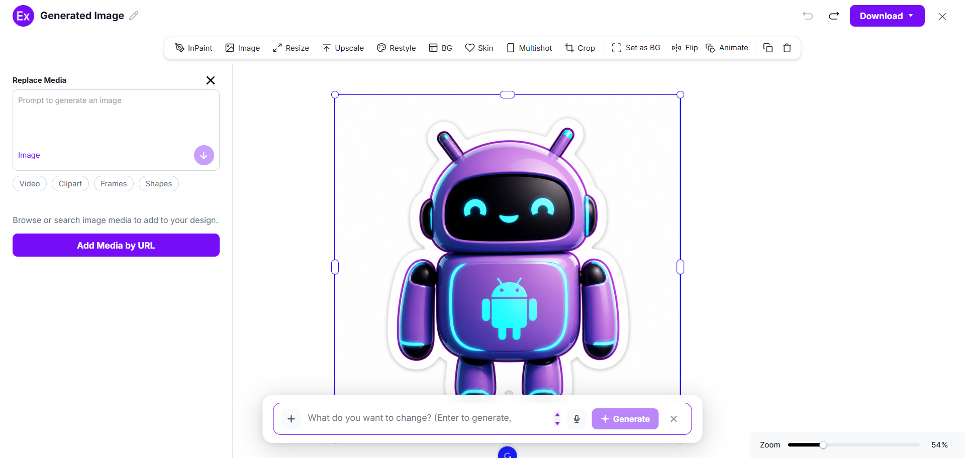Select the Shapes media chip

coord(159,184)
